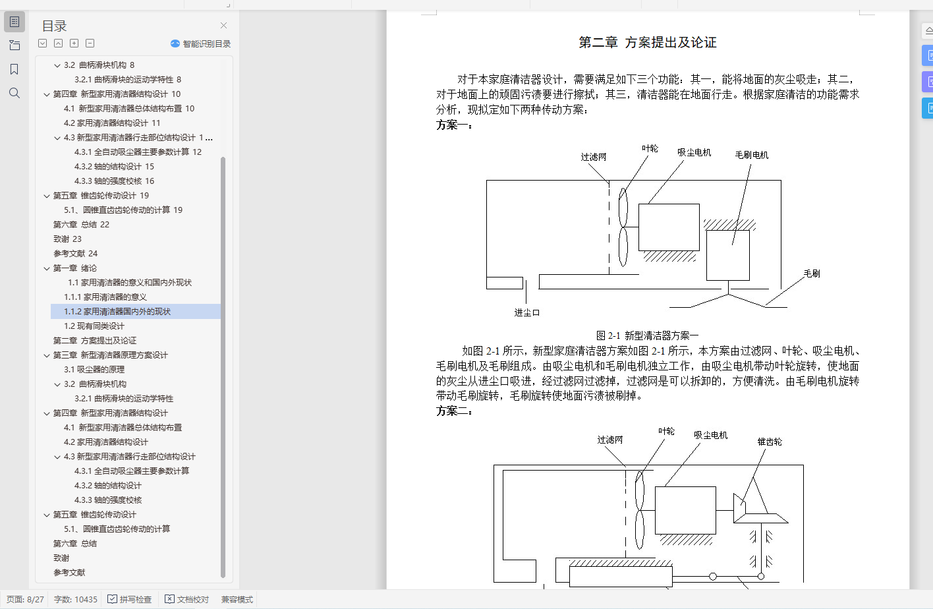Collapse '第三章 新型清洁器原理方案设计' chevron

coord(47,355)
